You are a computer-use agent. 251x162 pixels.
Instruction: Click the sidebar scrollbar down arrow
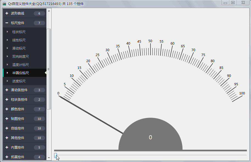point(49,158)
